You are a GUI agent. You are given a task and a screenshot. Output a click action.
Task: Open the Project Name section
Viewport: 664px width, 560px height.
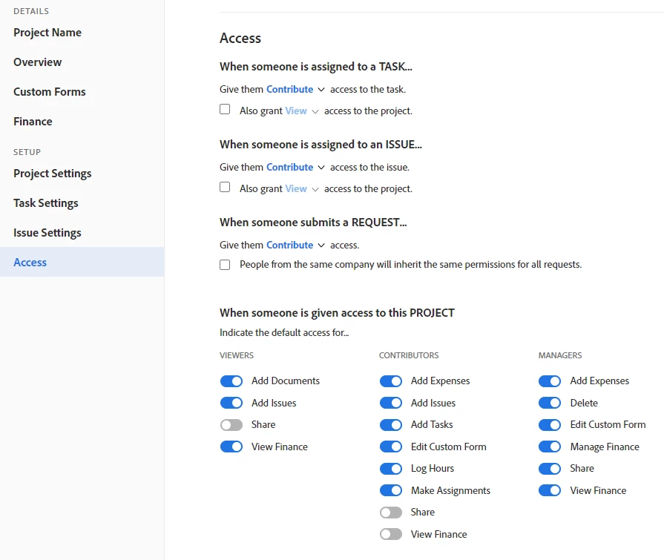coord(47,33)
